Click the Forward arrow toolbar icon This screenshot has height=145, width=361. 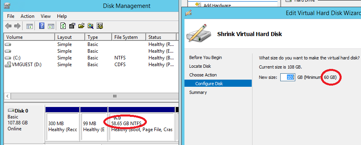pos(17,26)
